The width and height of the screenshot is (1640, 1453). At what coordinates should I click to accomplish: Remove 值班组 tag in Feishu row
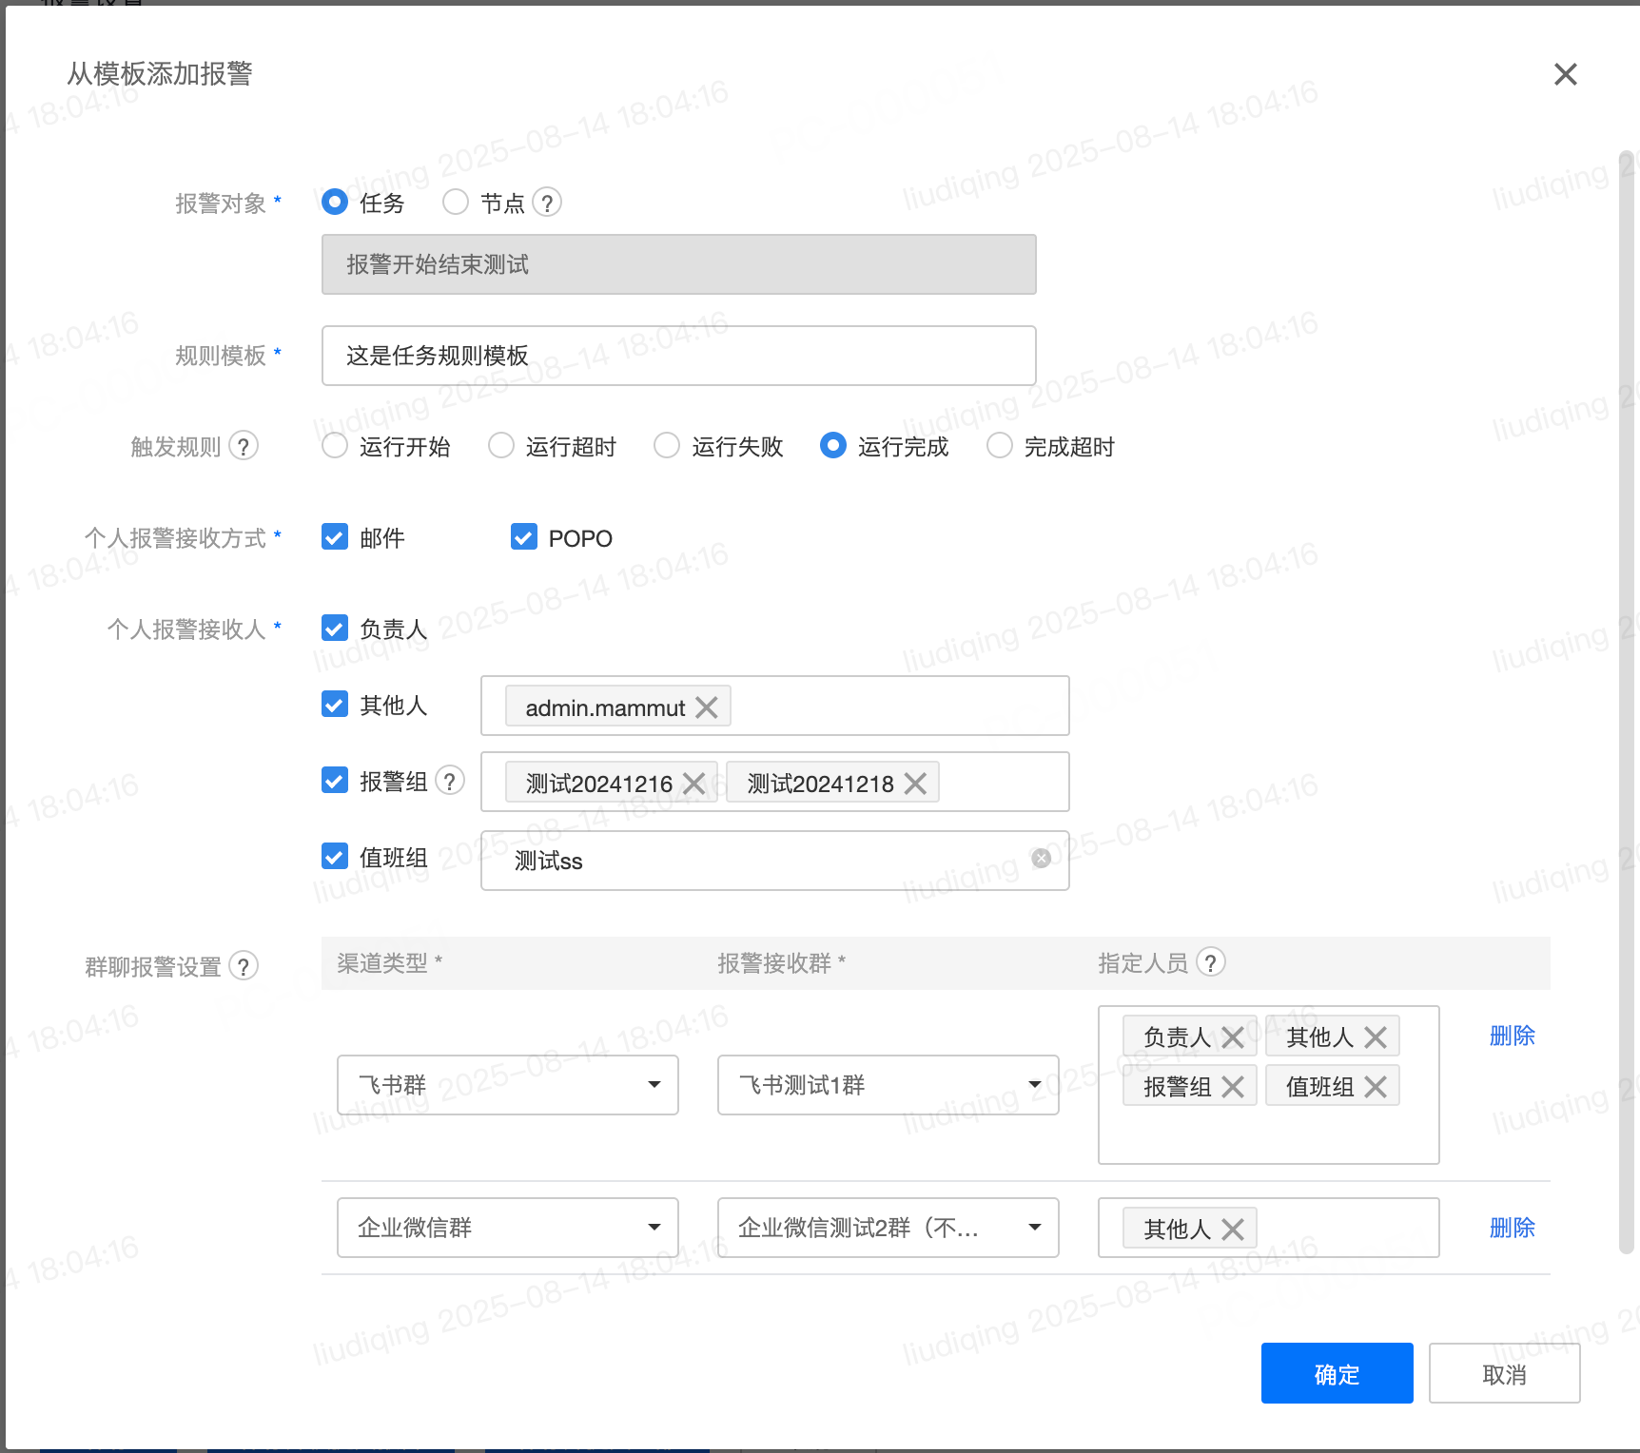coord(1376,1087)
